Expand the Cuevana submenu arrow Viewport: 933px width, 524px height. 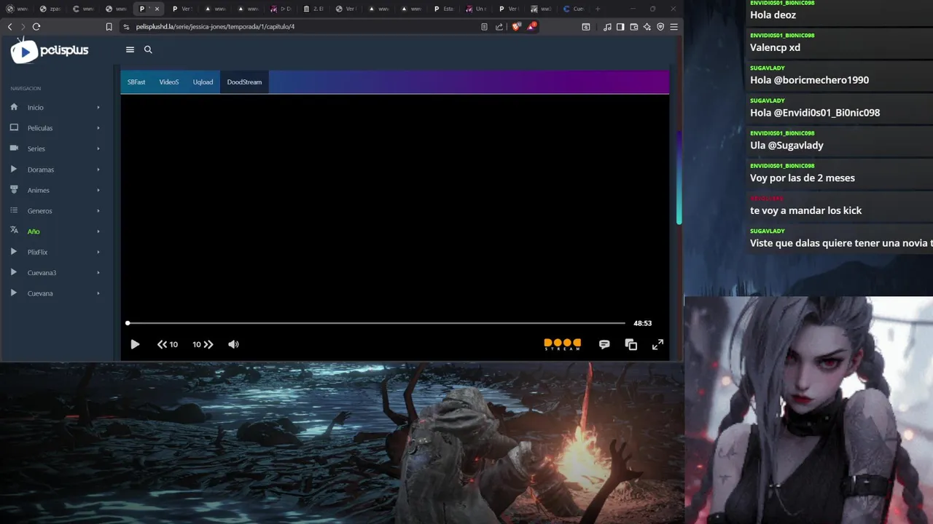[98, 293]
